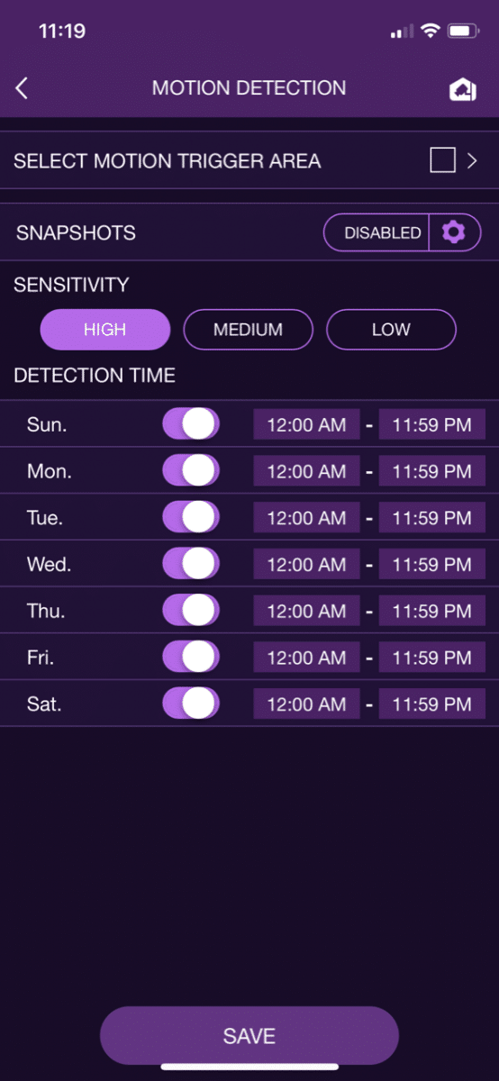The height and width of the screenshot is (1081, 499).
Task: Go back using the left arrow icon
Action: click(x=23, y=88)
